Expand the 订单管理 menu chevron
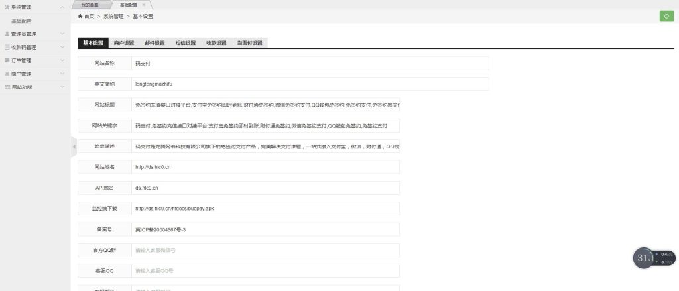Image resolution: width=679 pixels, height=291 pixels. tap(62, 60)
